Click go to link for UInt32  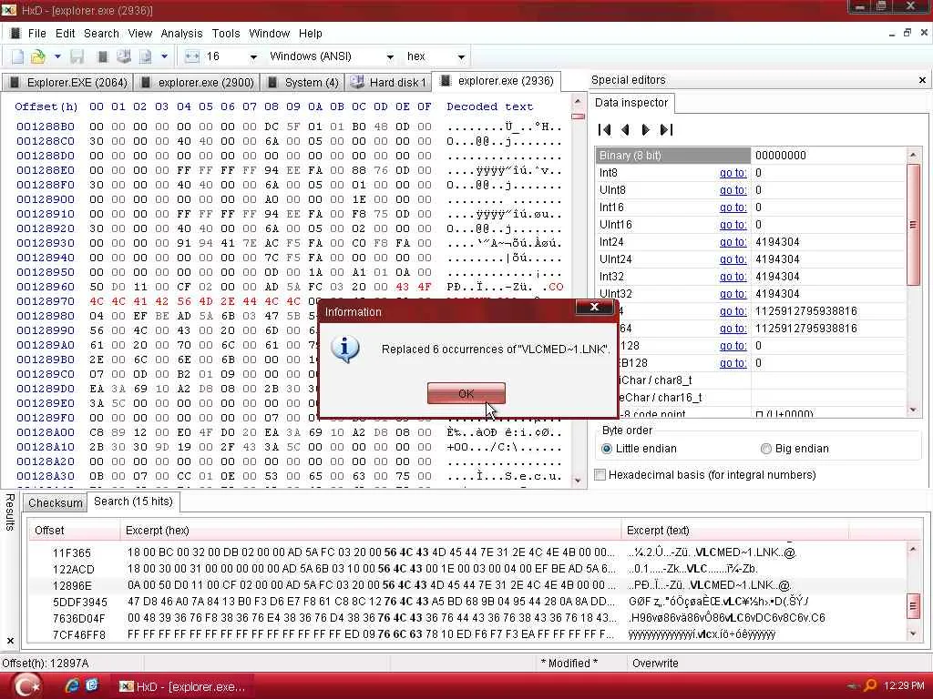click(x=733, y=294)
